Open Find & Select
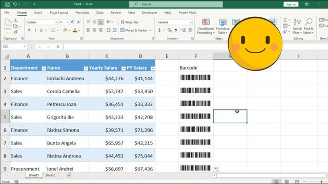 [x=309, y=26]
